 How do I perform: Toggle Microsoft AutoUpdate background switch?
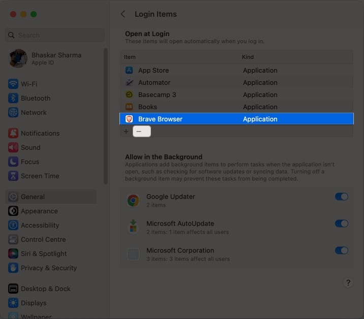point(341,224)
